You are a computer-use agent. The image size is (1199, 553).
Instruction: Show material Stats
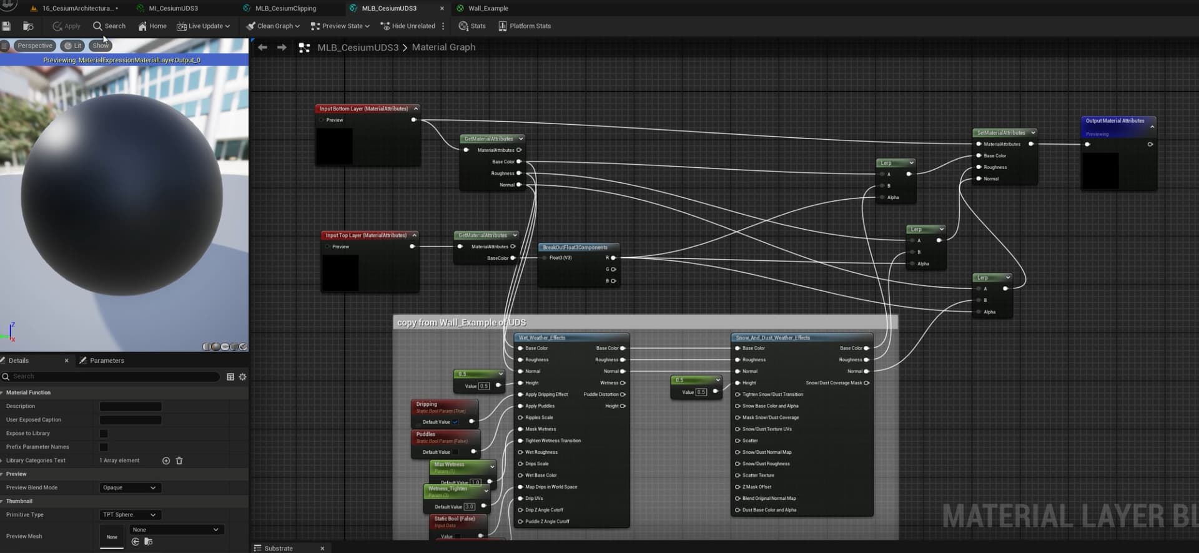click(472, 26)
